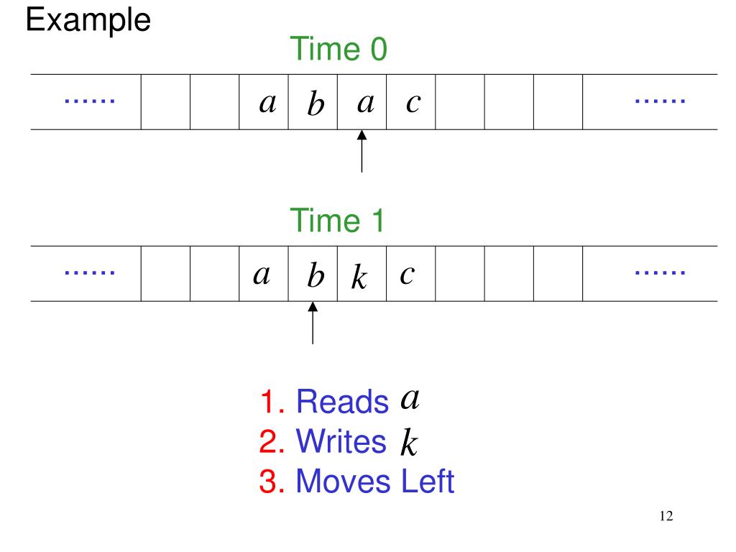736x552 pixels.
Task: Click right blue dots on Time 0 tape
Action: 660,101
